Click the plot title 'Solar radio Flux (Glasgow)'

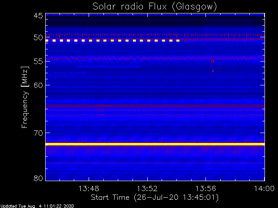tap(155, 7)
